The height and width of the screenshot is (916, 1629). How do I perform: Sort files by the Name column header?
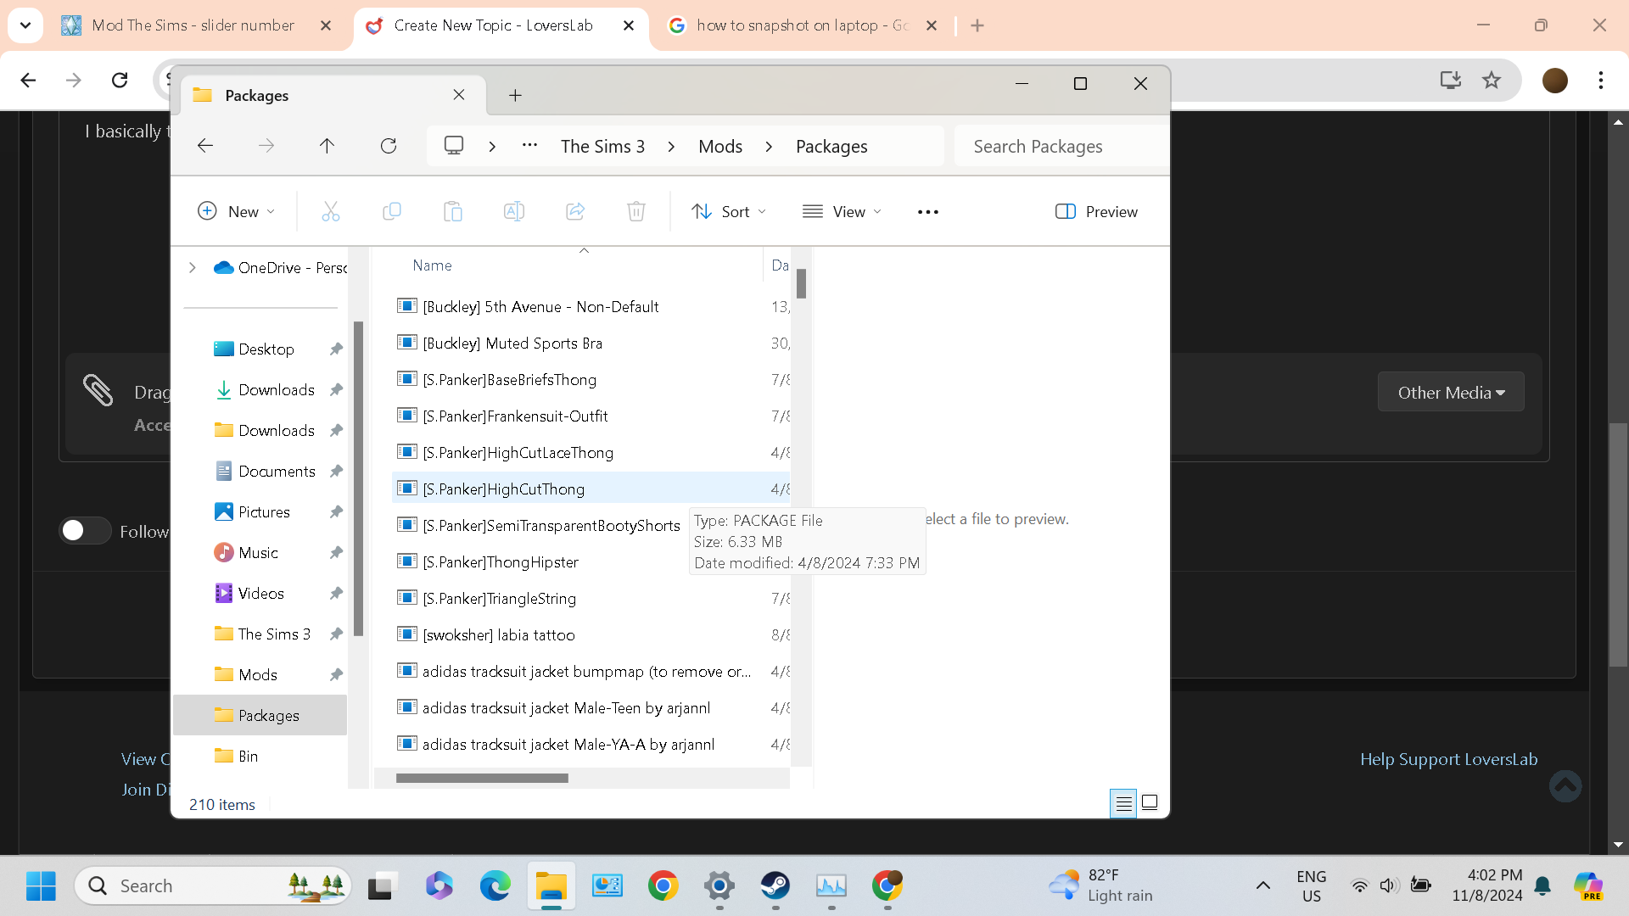click(x=432, y=265)
